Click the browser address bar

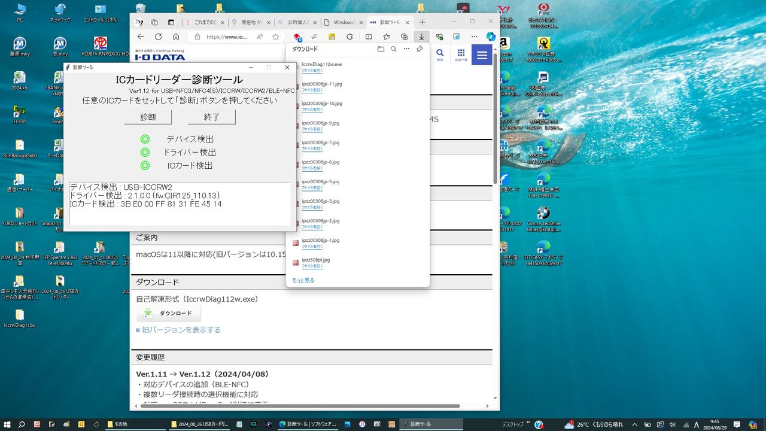(227, 37)
